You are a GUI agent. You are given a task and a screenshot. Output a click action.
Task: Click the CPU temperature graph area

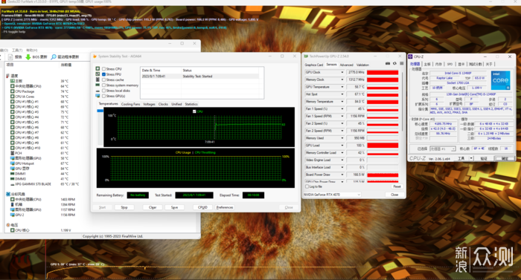coord(199,127)
